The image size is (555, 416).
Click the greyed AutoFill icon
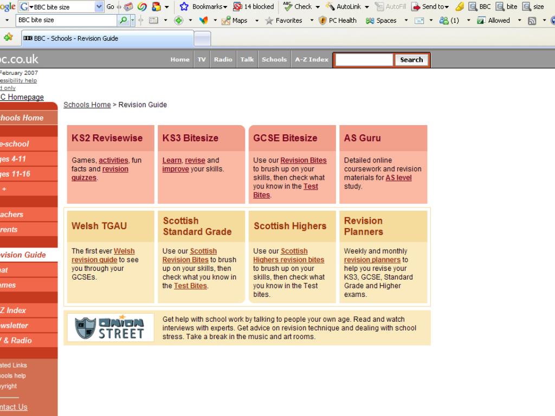[379, 6]
